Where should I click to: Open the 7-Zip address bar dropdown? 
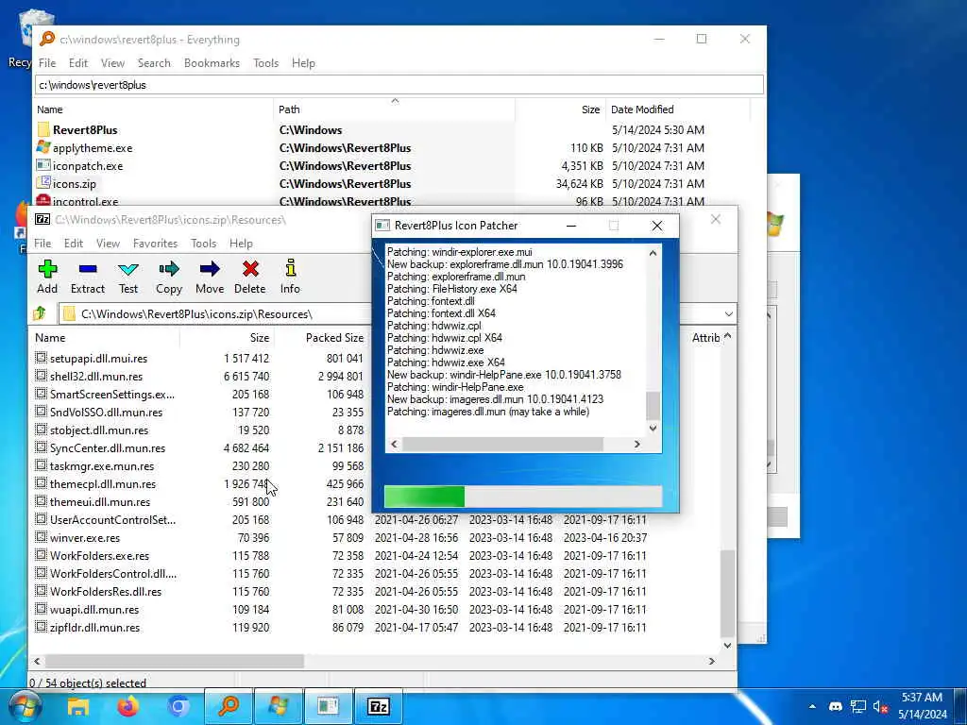(728, 313)
